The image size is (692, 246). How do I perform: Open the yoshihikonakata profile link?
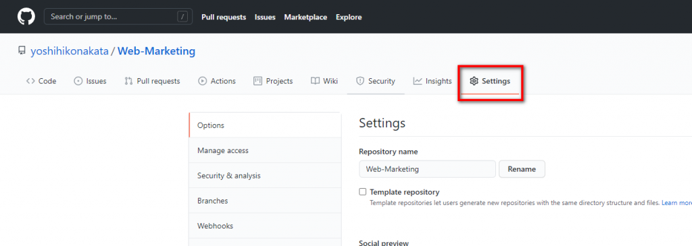coord(70,51)
